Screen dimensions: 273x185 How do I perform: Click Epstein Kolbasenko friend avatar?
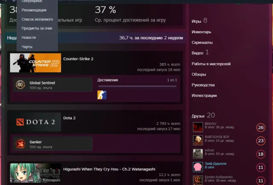click(198, 180)
